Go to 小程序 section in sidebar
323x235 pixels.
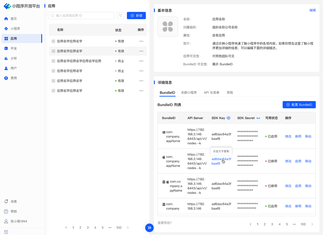tap(15, 29)
